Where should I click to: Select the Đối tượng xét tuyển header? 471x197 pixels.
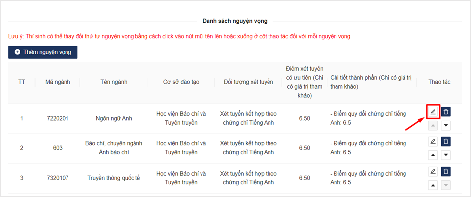click(x=249, y=82)
